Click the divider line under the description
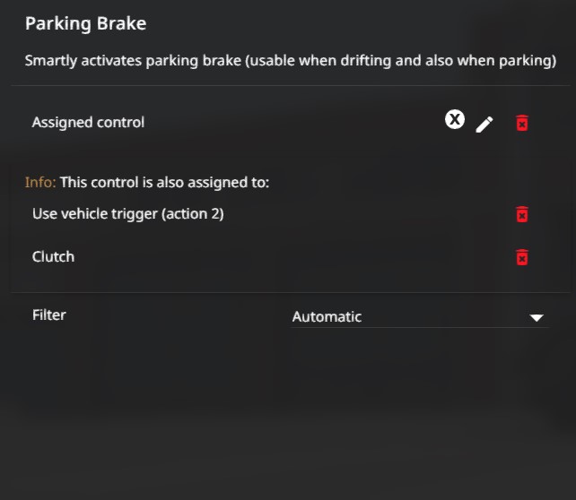Image resolution: width=576 pixels, height=500 pixels. pyautogui.click(x=287, y=86)
